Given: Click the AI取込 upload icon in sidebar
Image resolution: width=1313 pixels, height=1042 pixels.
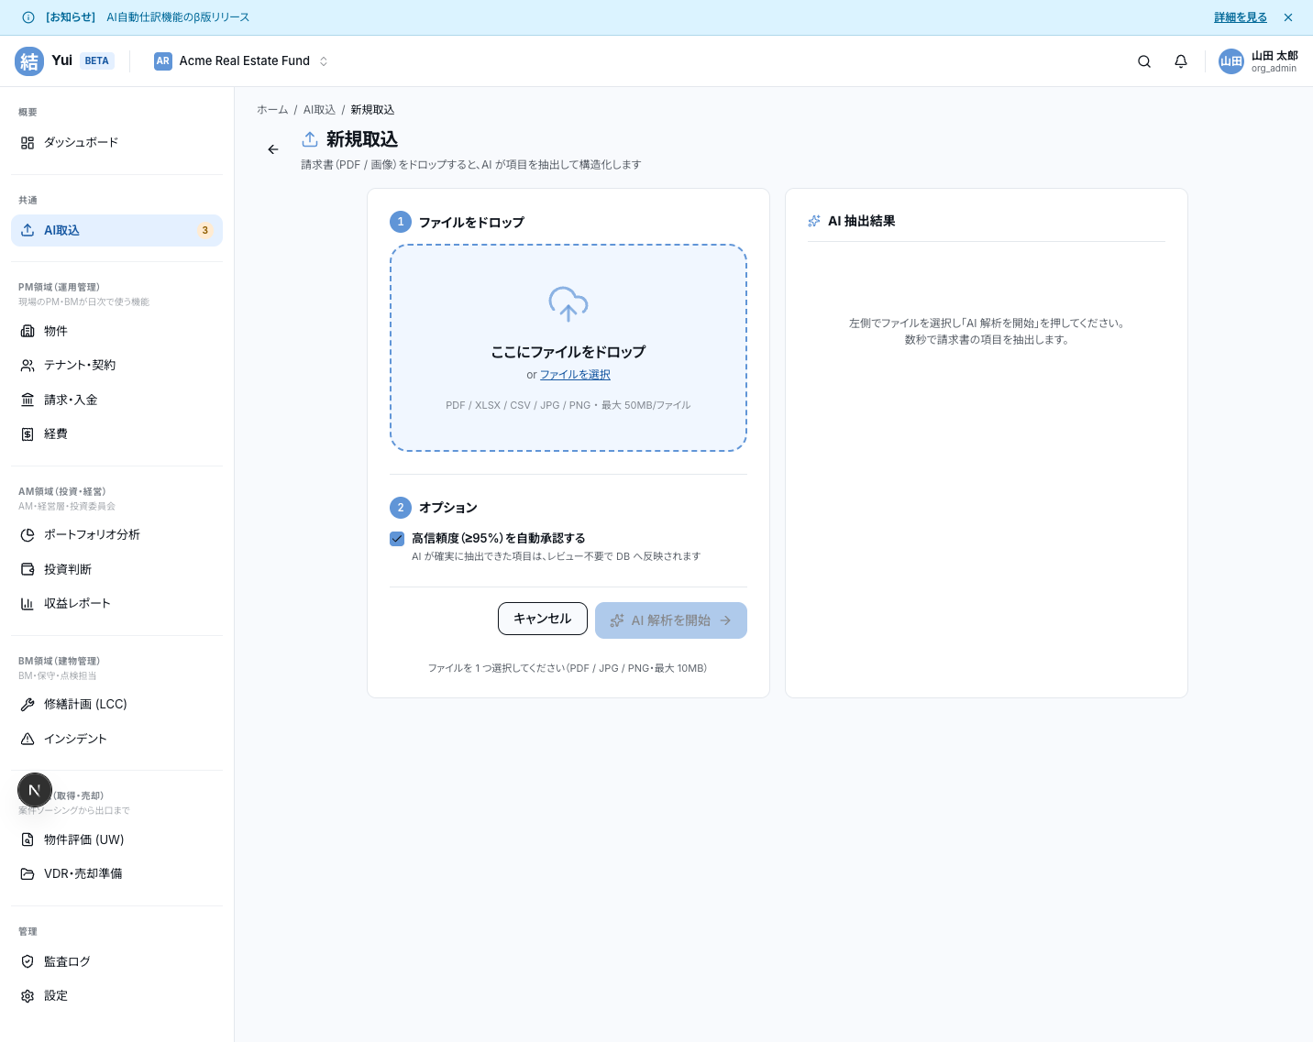Looking at the screenshot, I should coord(28,230).
